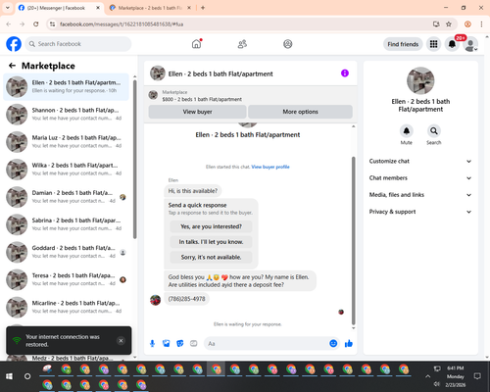Open the Windows search circle on taskbar

click(x=27, y=376)
